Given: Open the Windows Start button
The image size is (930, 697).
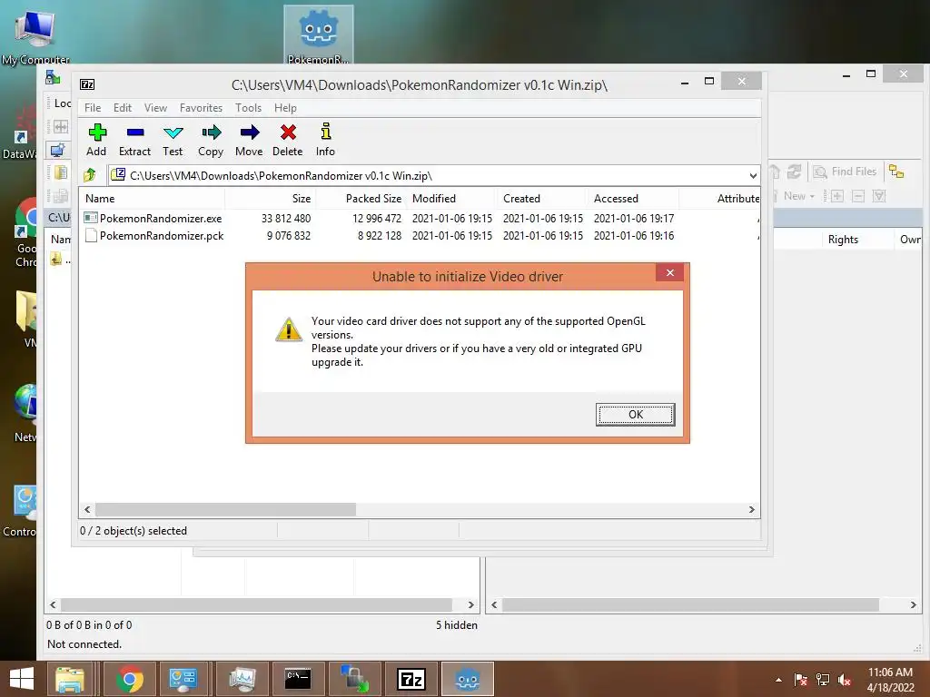Looking at the screenshot, I should [x=22, y=679].
